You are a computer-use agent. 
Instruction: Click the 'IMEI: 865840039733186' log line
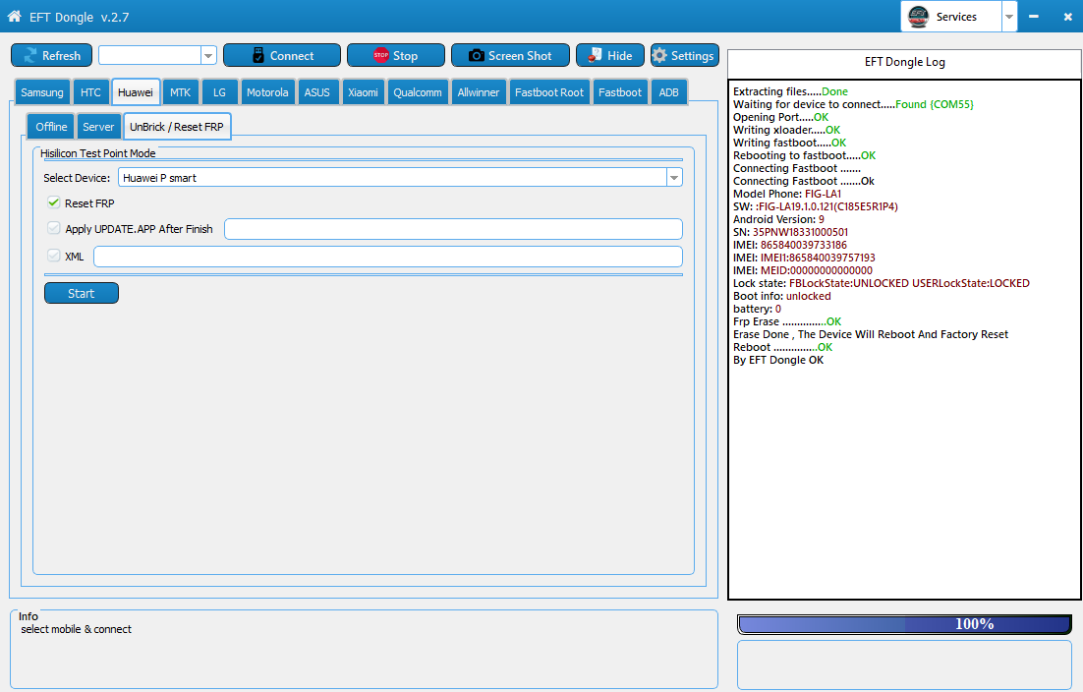[789, 245]
